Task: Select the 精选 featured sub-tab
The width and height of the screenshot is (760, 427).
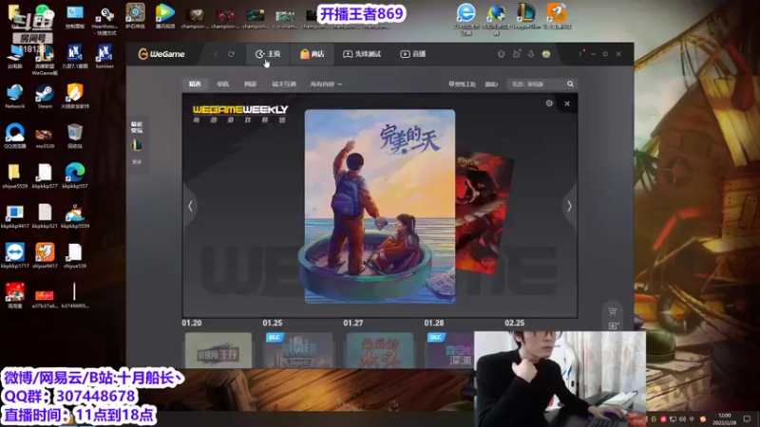Action: [195, 84]
